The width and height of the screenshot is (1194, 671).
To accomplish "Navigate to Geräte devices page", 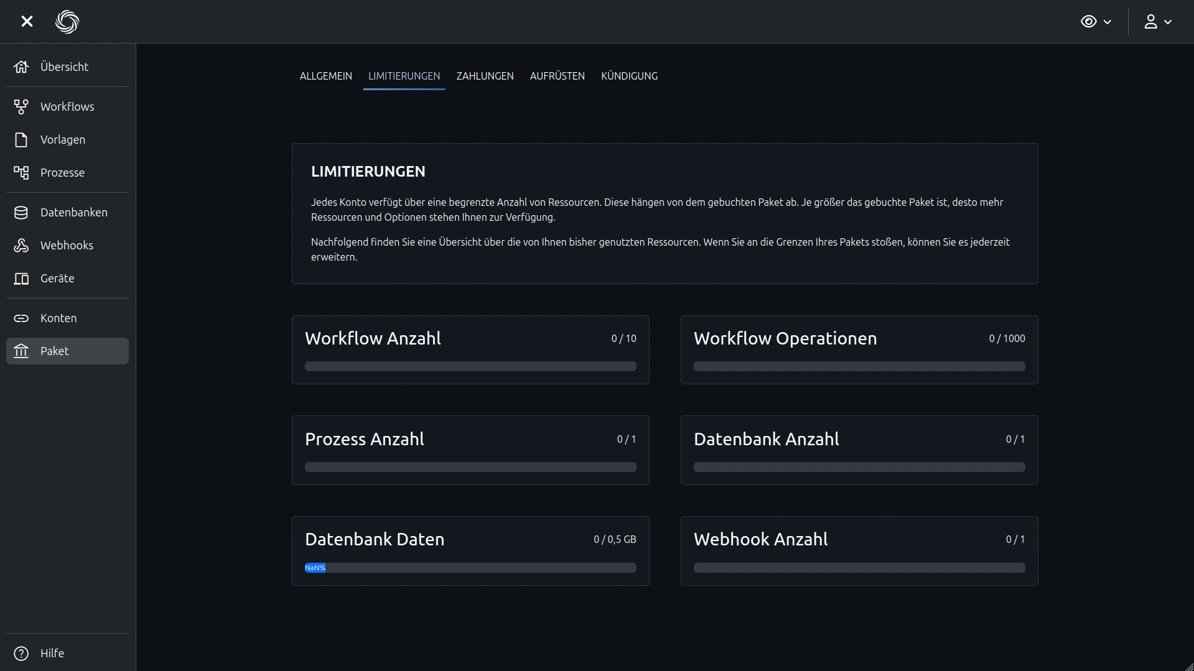I will point(57,278).
